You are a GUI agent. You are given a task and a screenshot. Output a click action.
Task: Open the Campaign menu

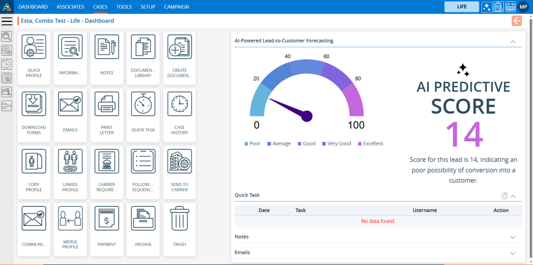(176, 7)
